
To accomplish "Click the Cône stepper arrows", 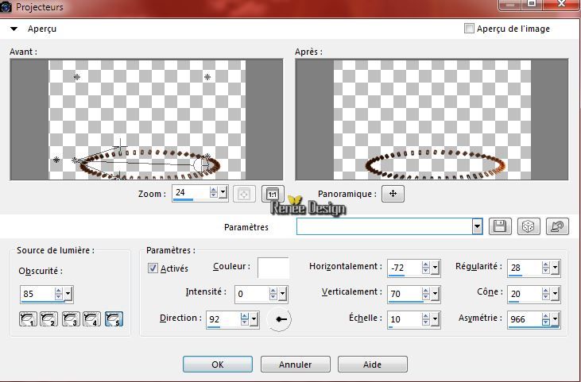I will [545, 294].
